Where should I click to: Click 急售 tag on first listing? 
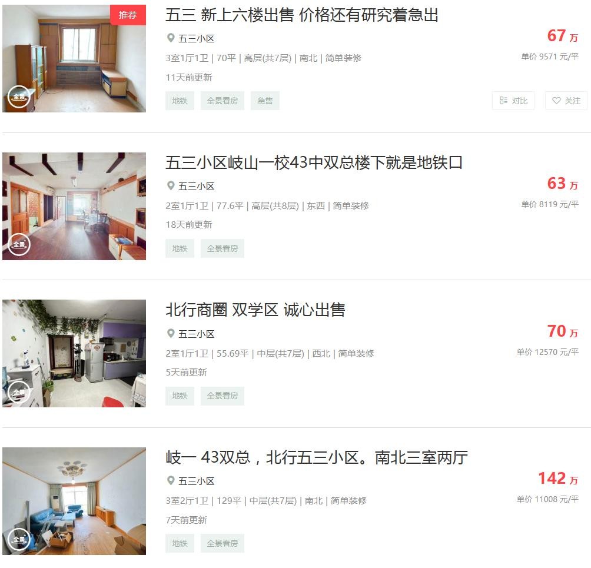(265, 101)
